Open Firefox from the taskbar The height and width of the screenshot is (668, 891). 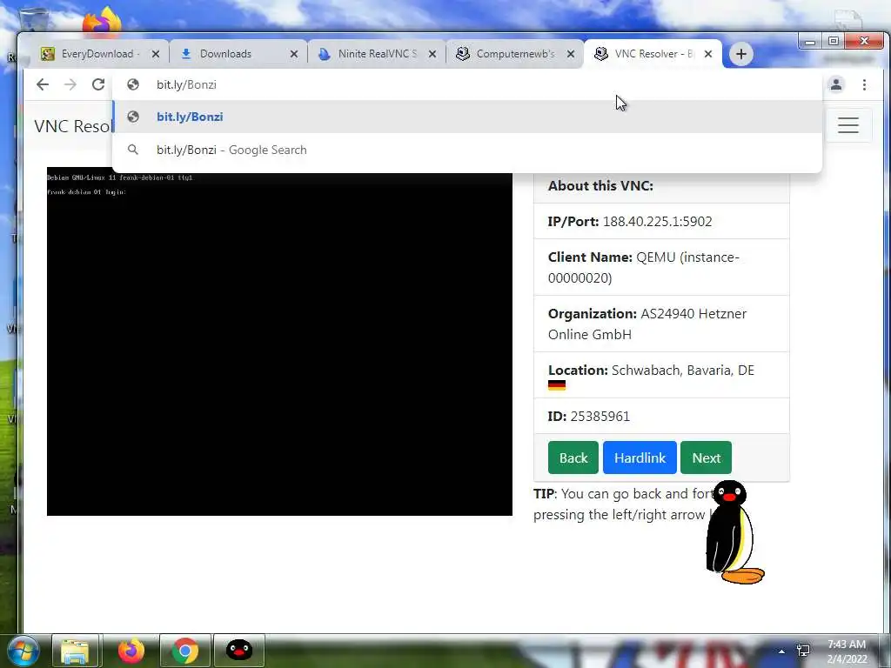[x=131, y=651]
